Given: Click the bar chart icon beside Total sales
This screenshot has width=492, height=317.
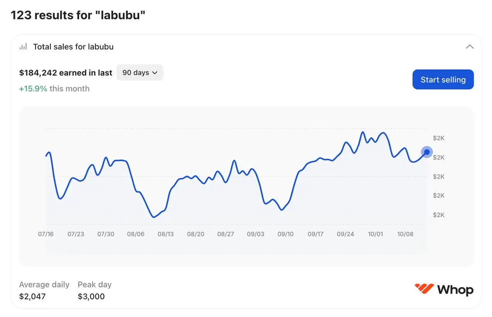Looking at the screenshot, I should click(x=23, y=47).
